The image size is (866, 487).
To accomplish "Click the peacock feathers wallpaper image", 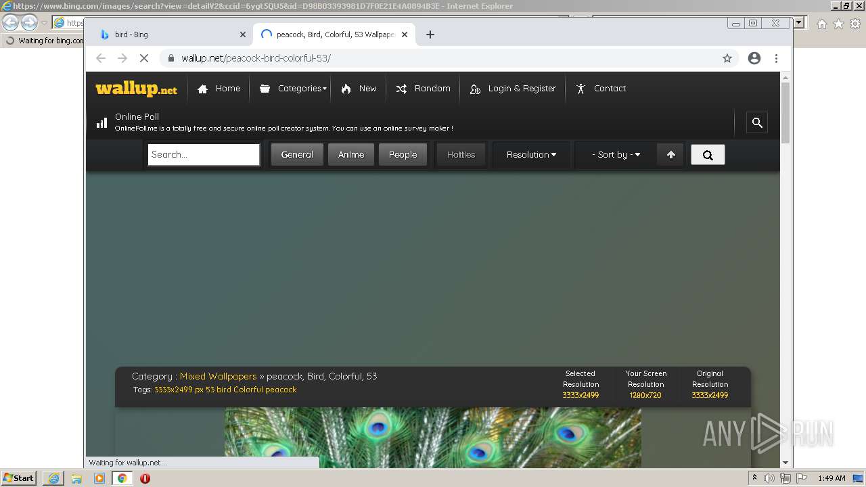I will 433,438.
